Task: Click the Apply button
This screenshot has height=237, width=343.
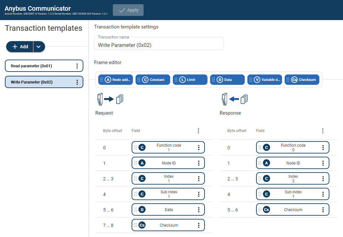Action: tap(128, 10)
